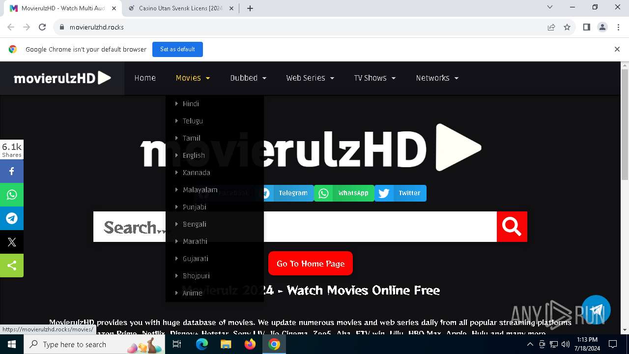Click the page vertical scrollbar thumb
The width and height of the screenshot is (629, 354).
pos(625,124)
